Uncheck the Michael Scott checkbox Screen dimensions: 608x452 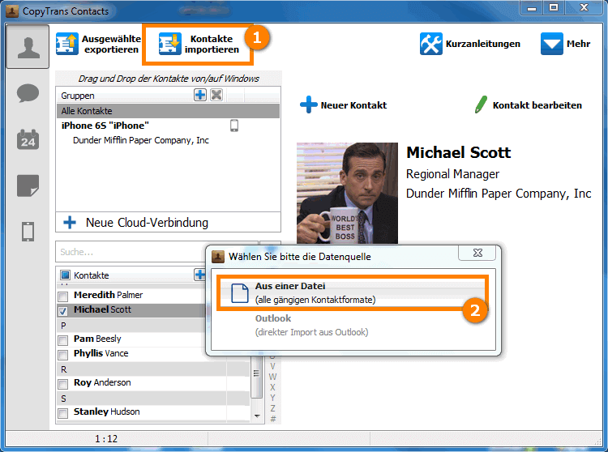point(62,311)
